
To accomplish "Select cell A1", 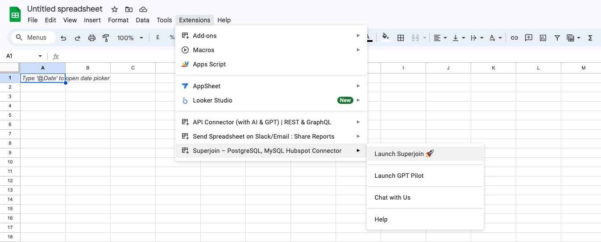I will 43,78.
